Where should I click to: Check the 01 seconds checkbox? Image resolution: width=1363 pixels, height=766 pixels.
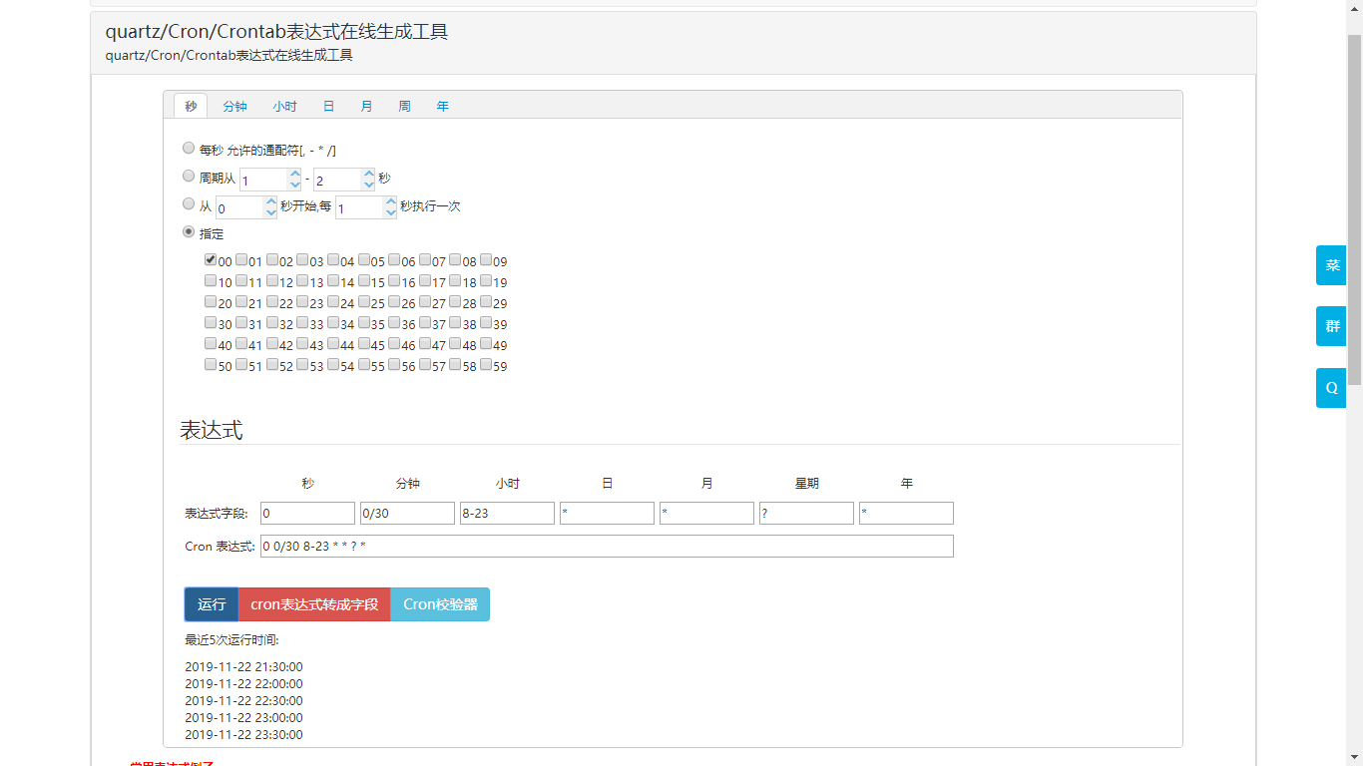point(241,260)
